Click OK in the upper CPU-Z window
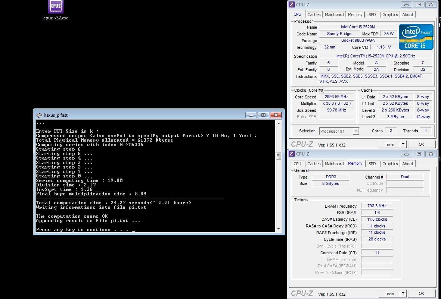The width and height of the screenshot is (441, 299). click(421, 144)
